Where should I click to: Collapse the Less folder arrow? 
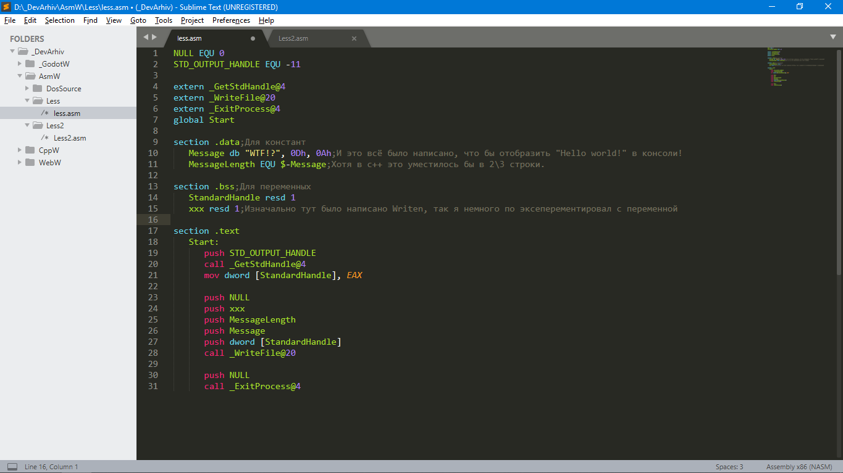(27, 101)
